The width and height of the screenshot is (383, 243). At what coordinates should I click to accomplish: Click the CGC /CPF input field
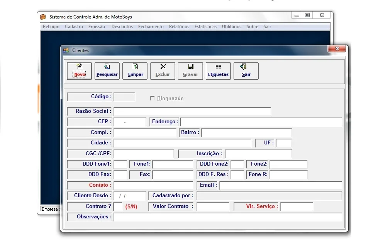(x=144, y=154)
